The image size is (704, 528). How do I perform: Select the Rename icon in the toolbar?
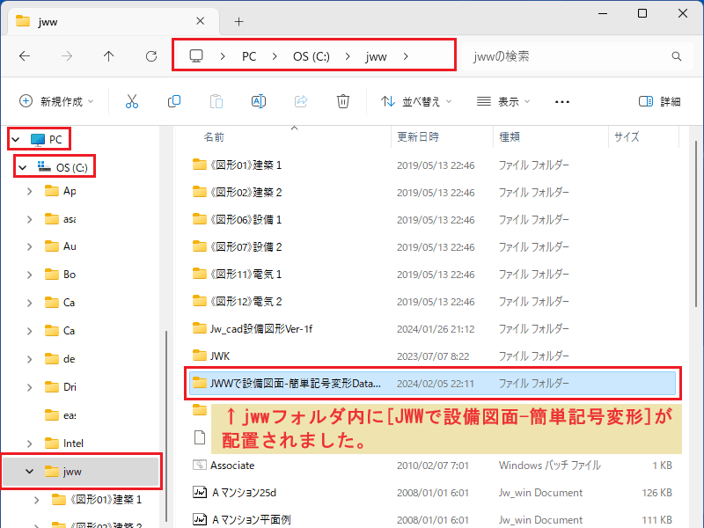[x=258, y=101]
